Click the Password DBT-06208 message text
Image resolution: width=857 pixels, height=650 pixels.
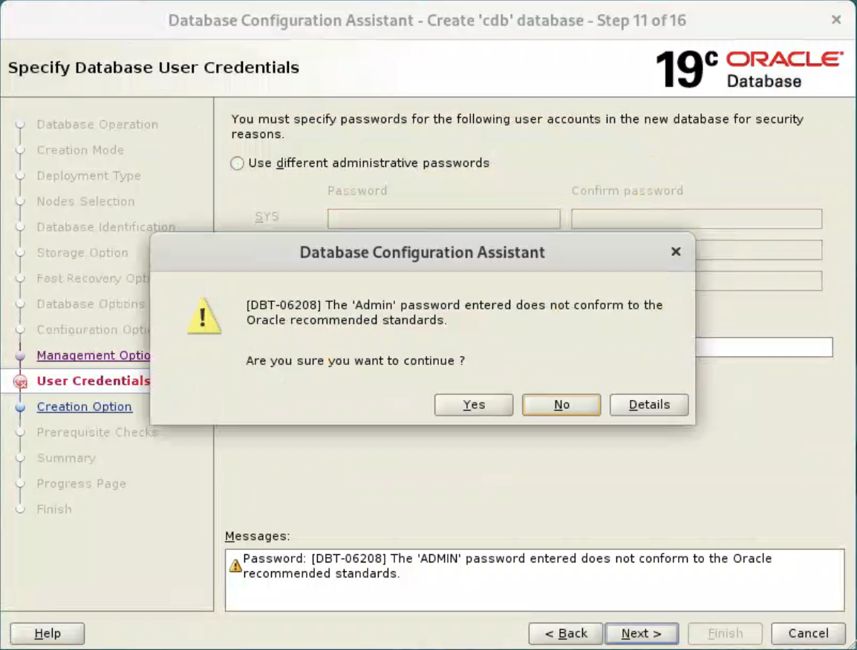click(x=507, y=566)
